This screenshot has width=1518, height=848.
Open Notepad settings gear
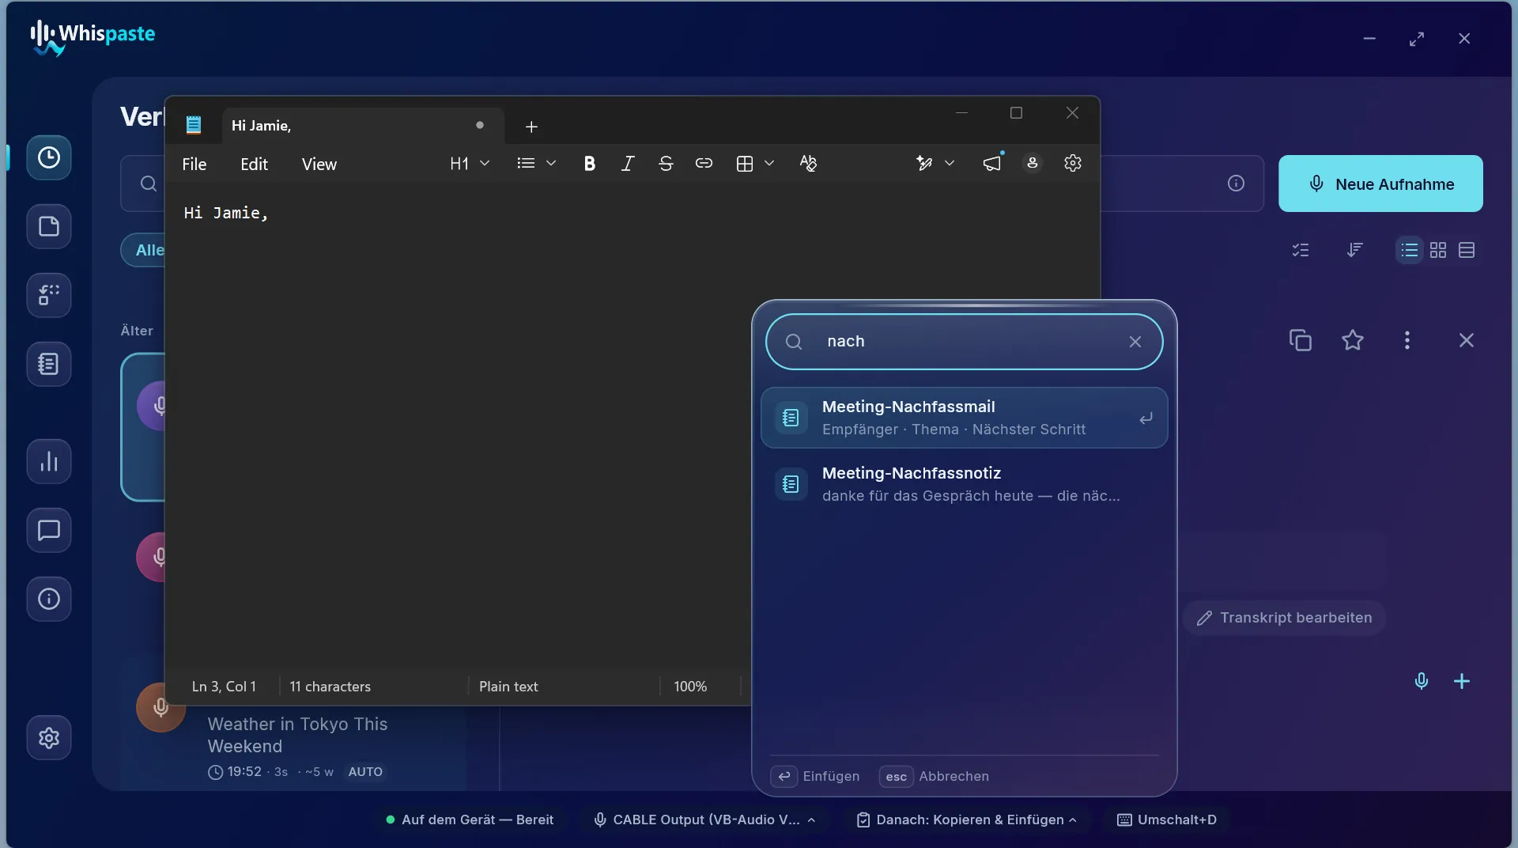(1073, 164)
